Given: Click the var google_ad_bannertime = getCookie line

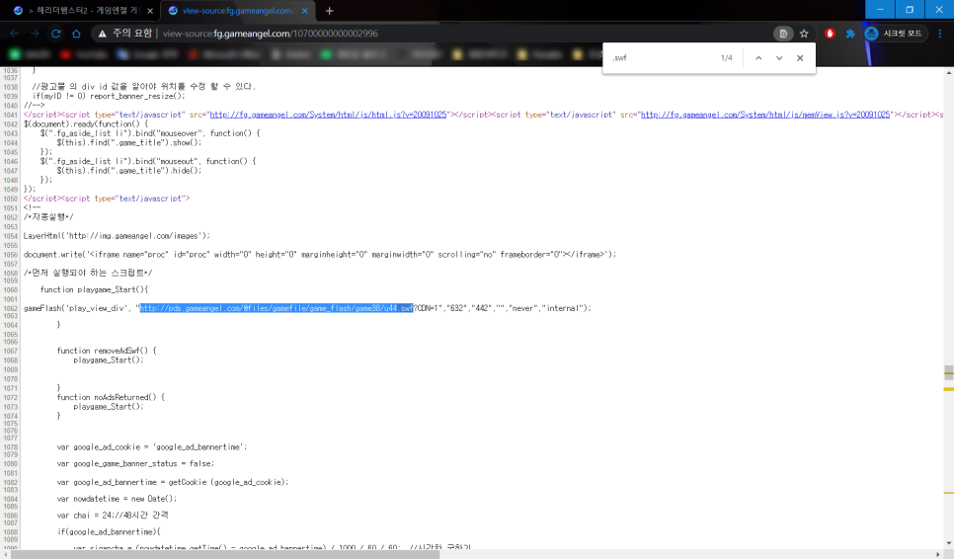Looking at the screenshot, I should pyautogui.click(x=173, y=482).
